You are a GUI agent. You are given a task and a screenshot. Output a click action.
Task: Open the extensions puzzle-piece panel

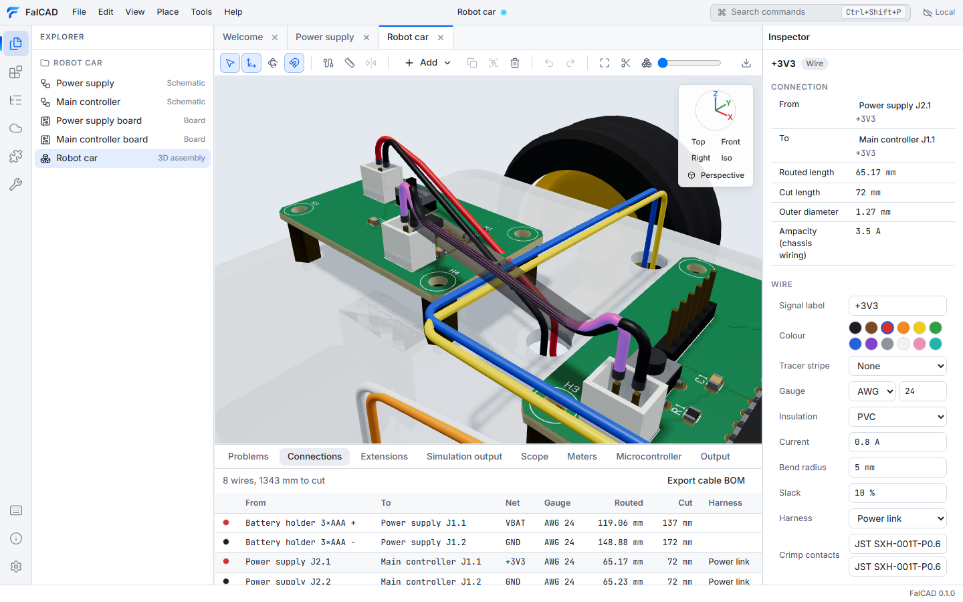[x=16, y=156]
